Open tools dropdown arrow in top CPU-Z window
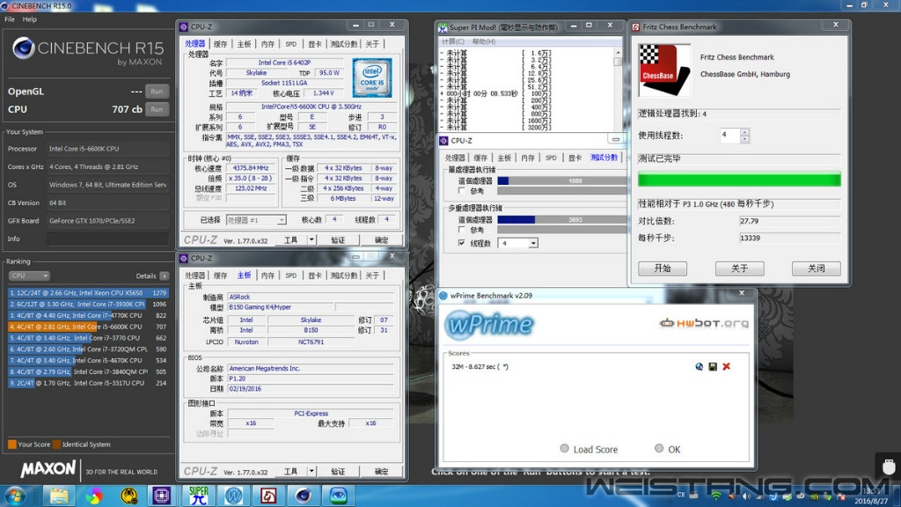This screenshot has width=901, height=507. [x=311, y=239]
